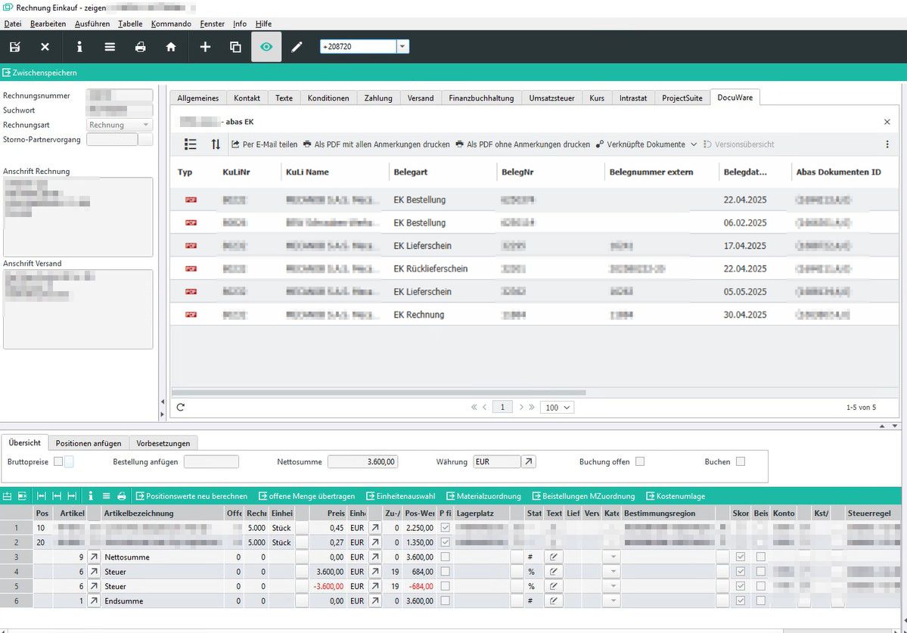Refresh the DocuWare result list
Screen dimensions: 907x633
pos(181,407)
